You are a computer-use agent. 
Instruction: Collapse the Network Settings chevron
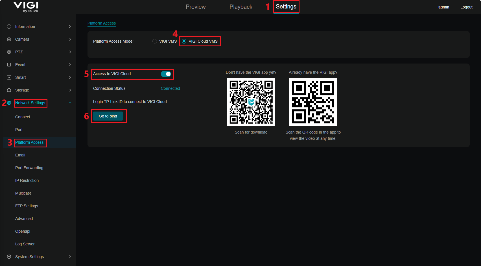tap(70, 103)
